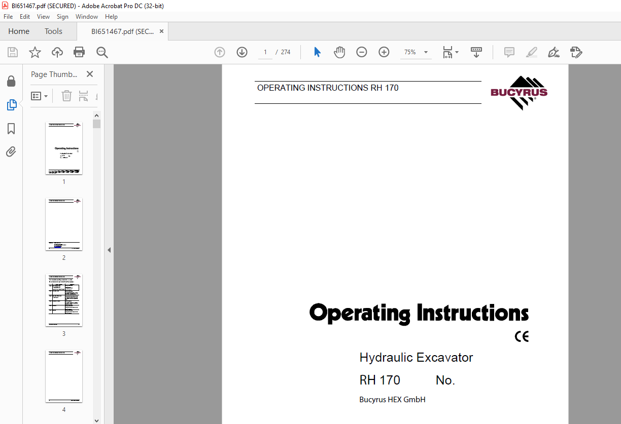The image size is (621, 424).
Task: Click the total page count 274
Action: [x=286, y=52]
